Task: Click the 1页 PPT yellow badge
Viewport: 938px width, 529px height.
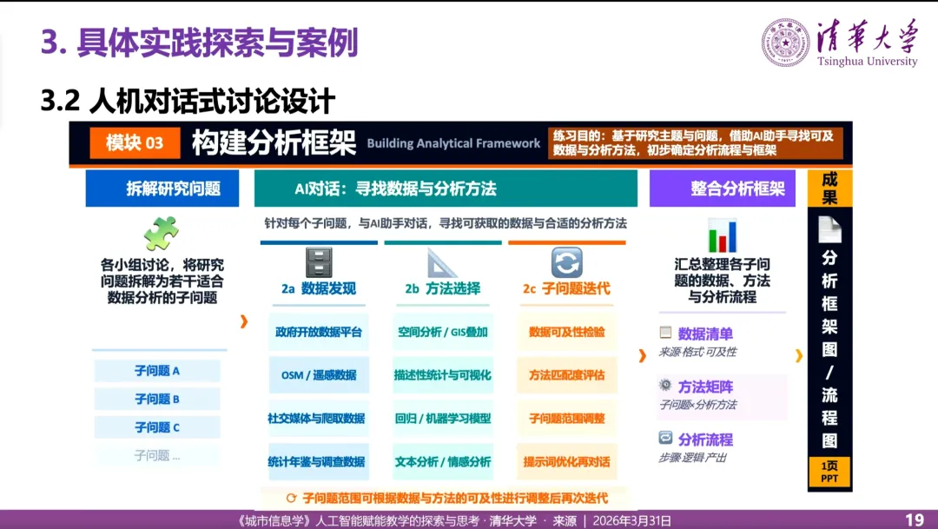Action: [x=829, y=472]
